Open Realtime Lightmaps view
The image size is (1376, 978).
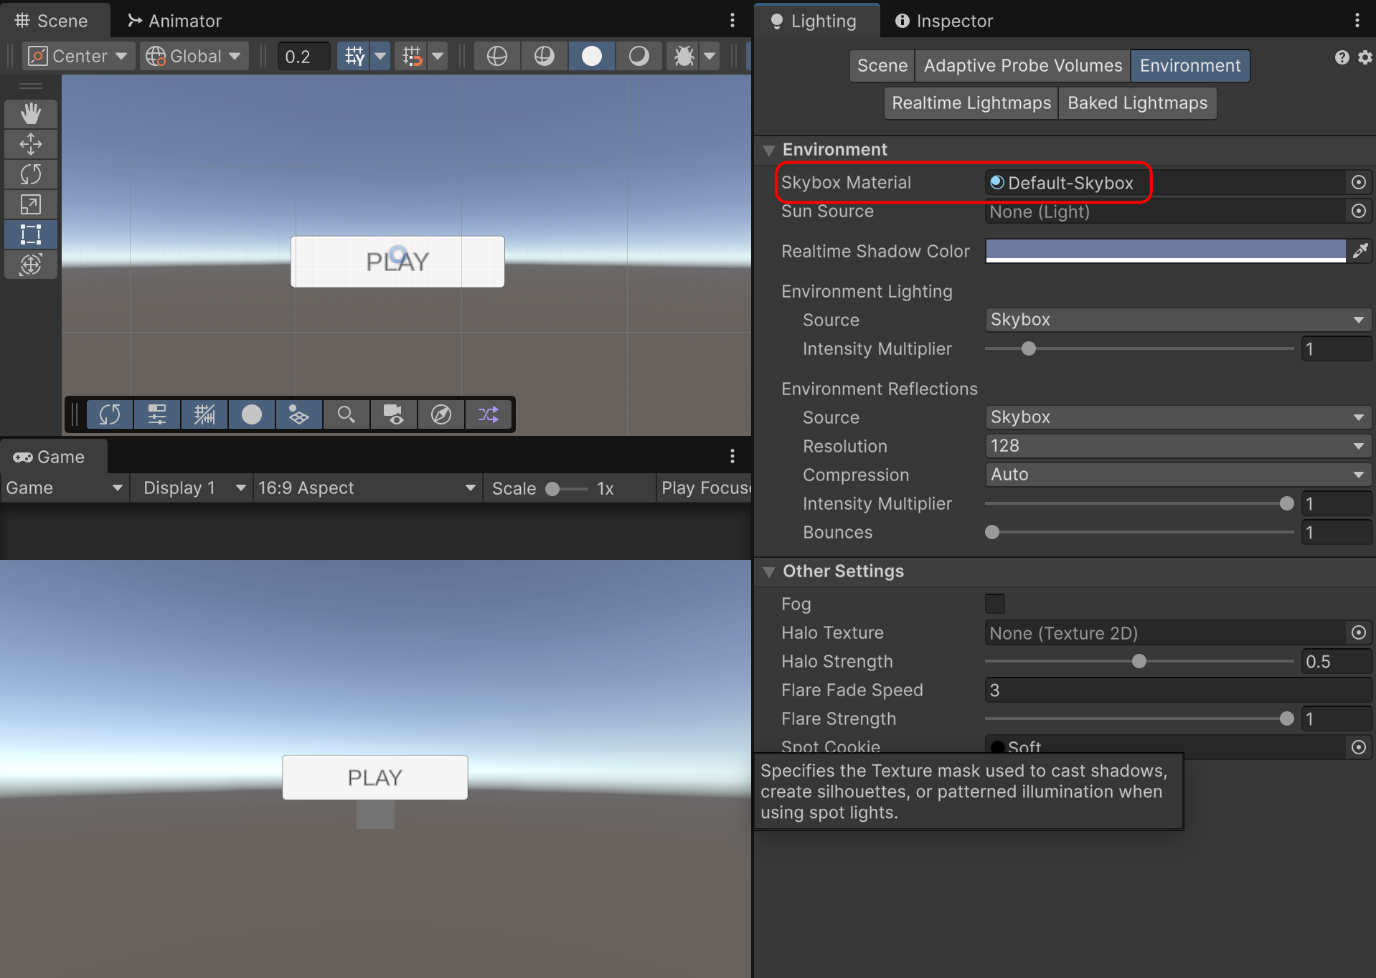971,103
